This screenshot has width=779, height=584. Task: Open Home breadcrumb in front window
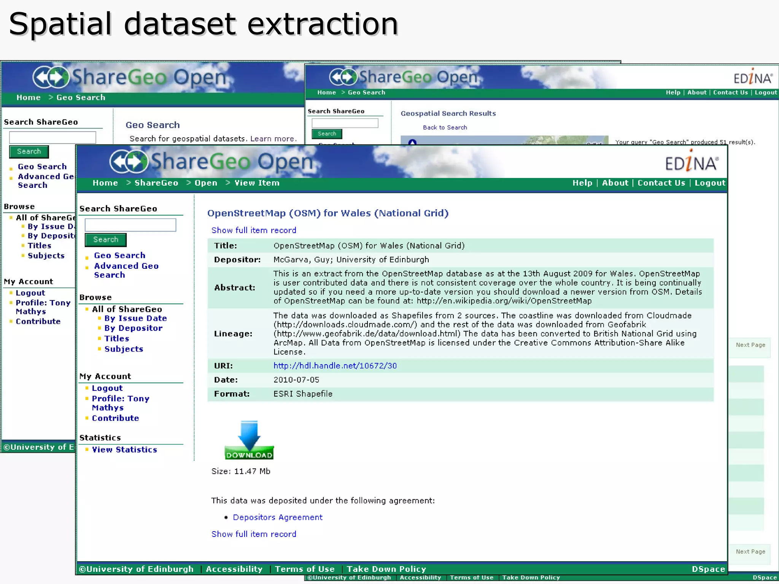[x=105, y=183]
